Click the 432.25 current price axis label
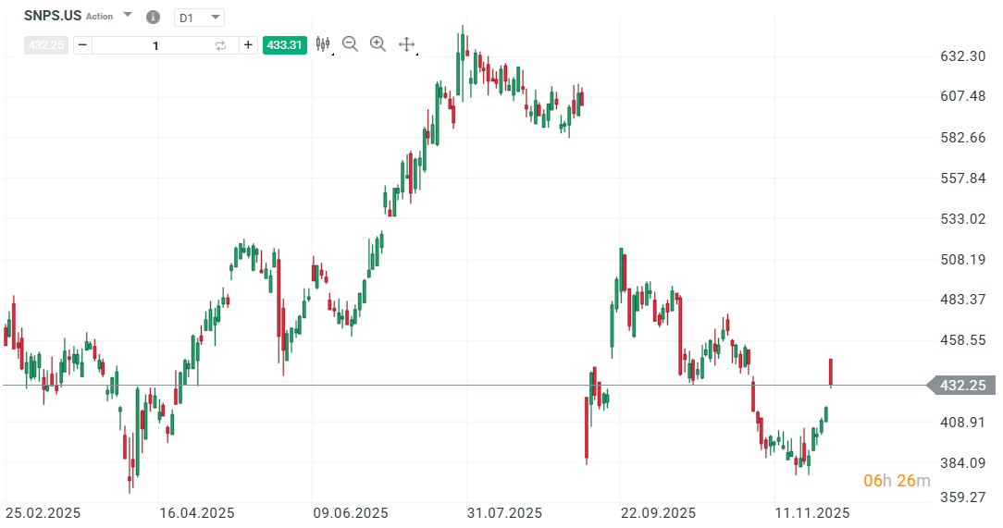 point(961,386)
